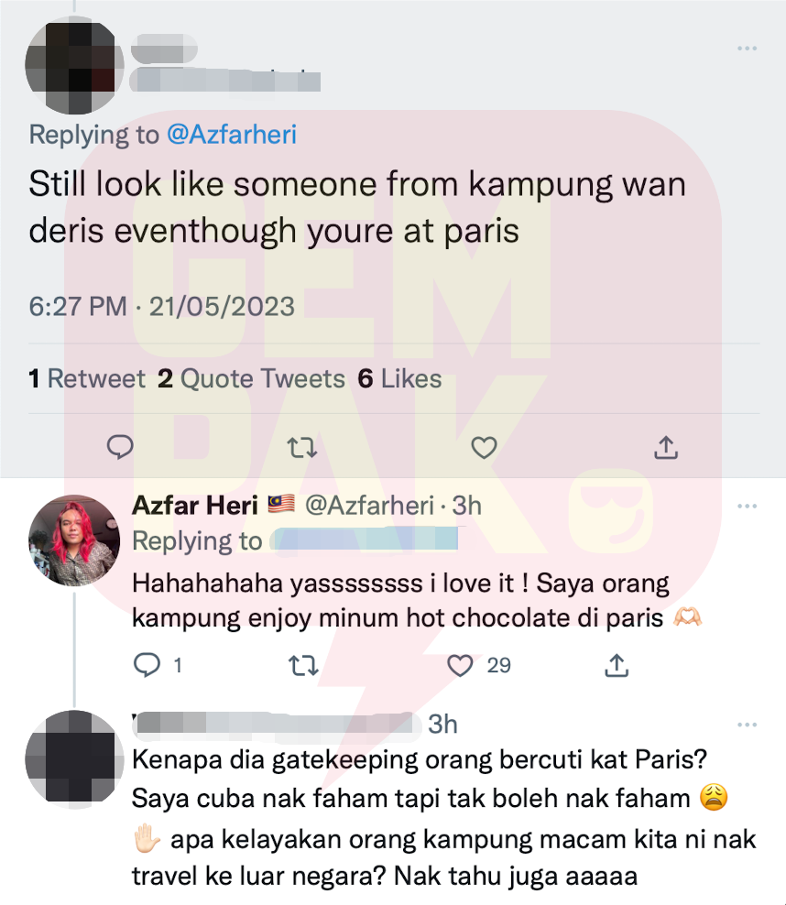Open the Azfar Heri display name
Viewport: 786px width, 905px height.
[x=195, y=506]
